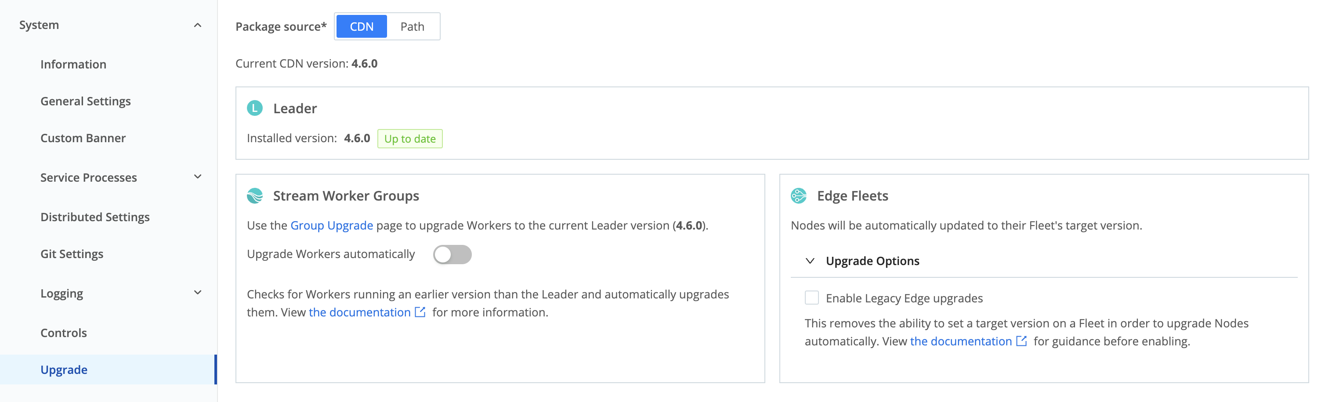
Task: Switch package source to Path
Action: point(412,26)
